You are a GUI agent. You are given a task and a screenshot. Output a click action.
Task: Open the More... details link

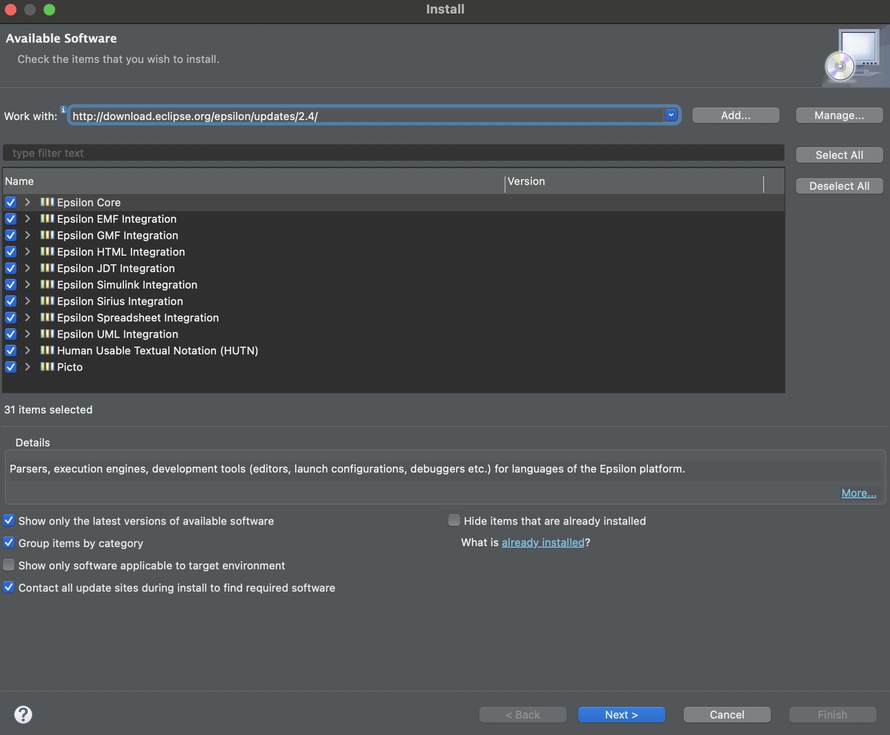pos(859,493)
